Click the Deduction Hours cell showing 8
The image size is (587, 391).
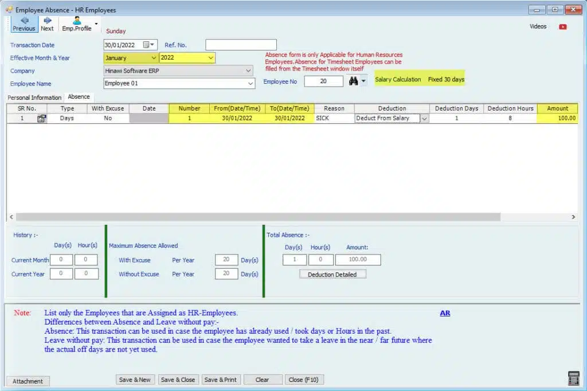coord(510,118)
